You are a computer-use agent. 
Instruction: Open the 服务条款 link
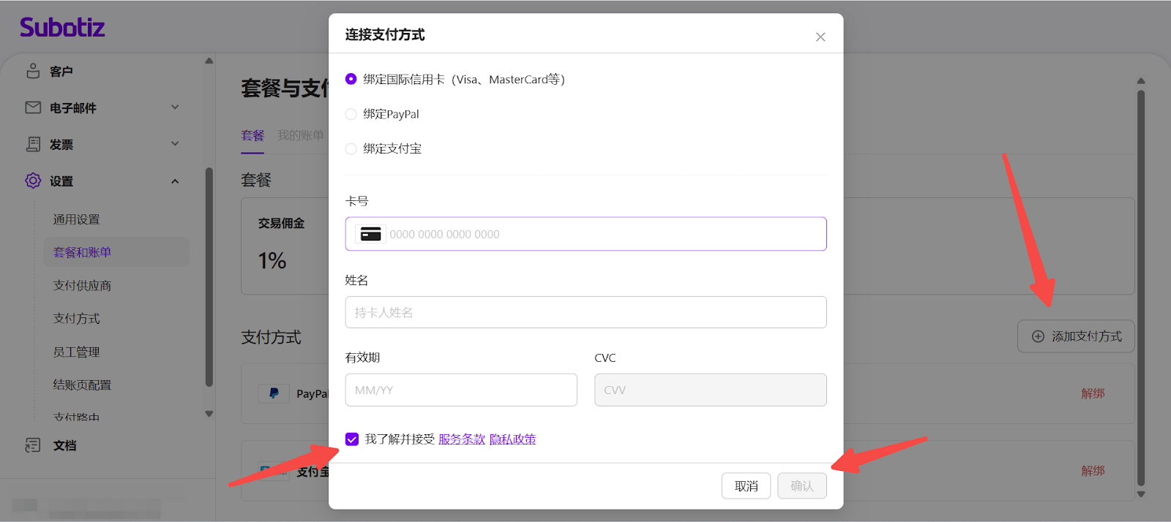coord(462,439)
